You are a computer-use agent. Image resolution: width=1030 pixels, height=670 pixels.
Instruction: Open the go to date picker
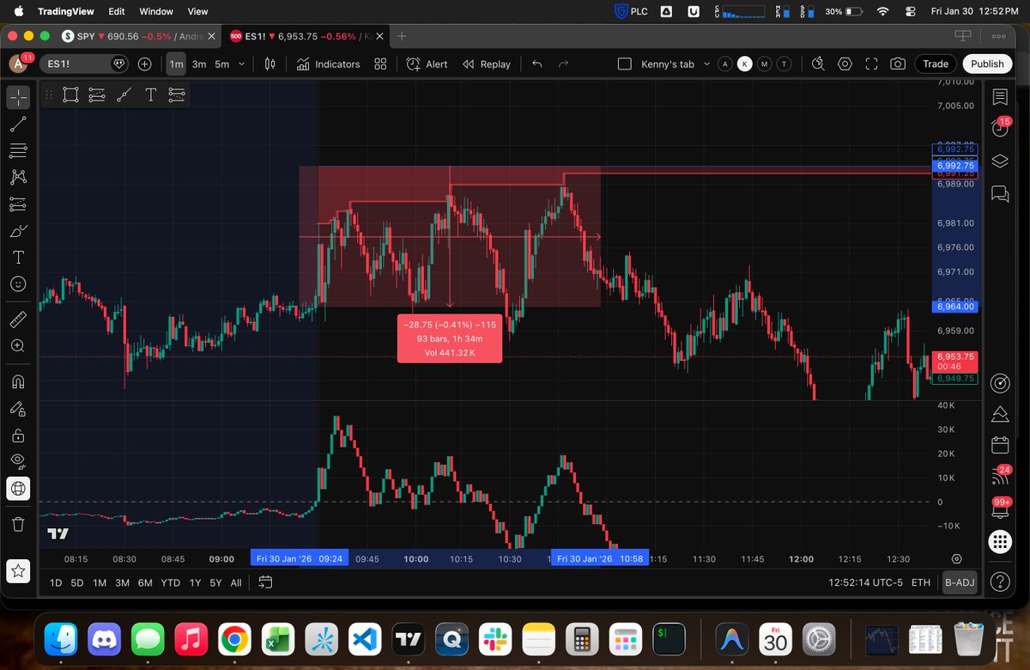click(x=265, y=582)
